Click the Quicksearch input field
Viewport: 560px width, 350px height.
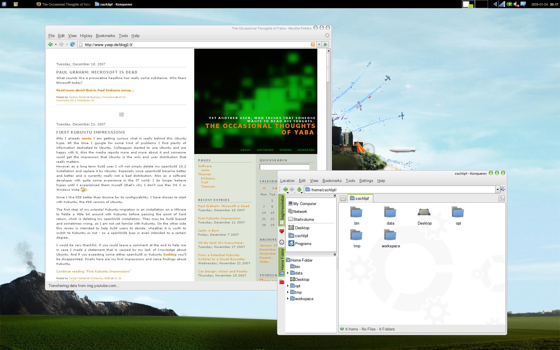tap(284, 167)
